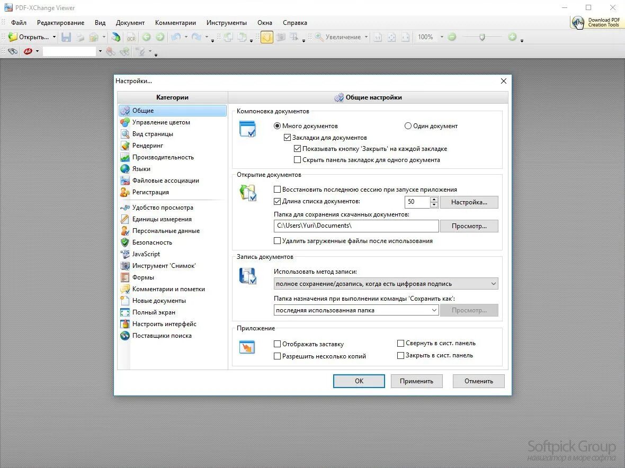Open the Комментарии menu

tap(175, 23)
